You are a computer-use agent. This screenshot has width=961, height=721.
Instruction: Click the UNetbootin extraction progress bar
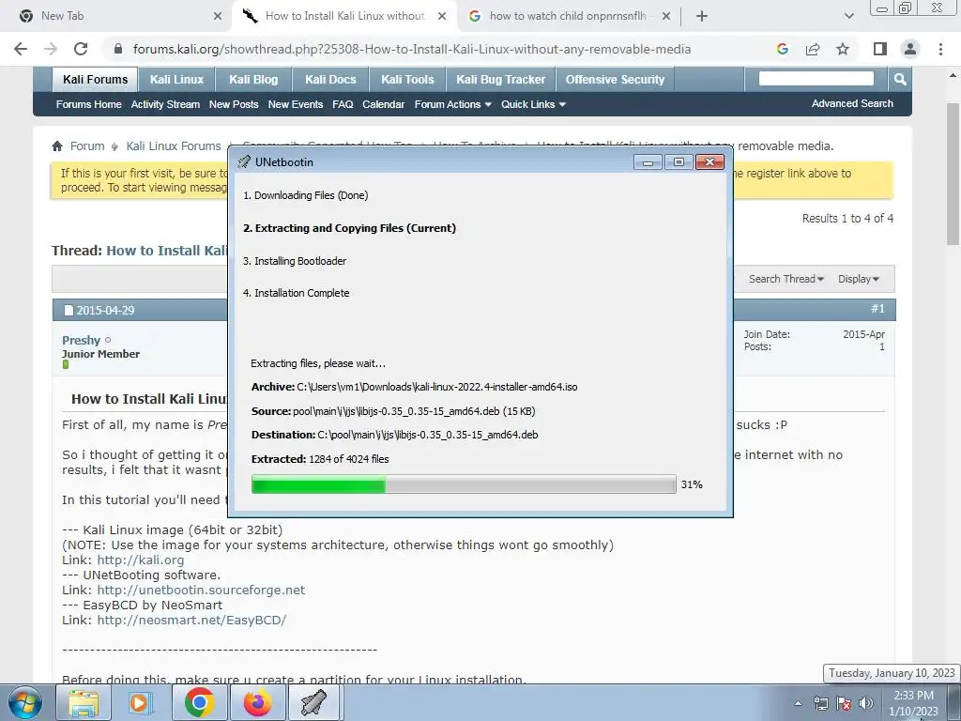point(464,484)
